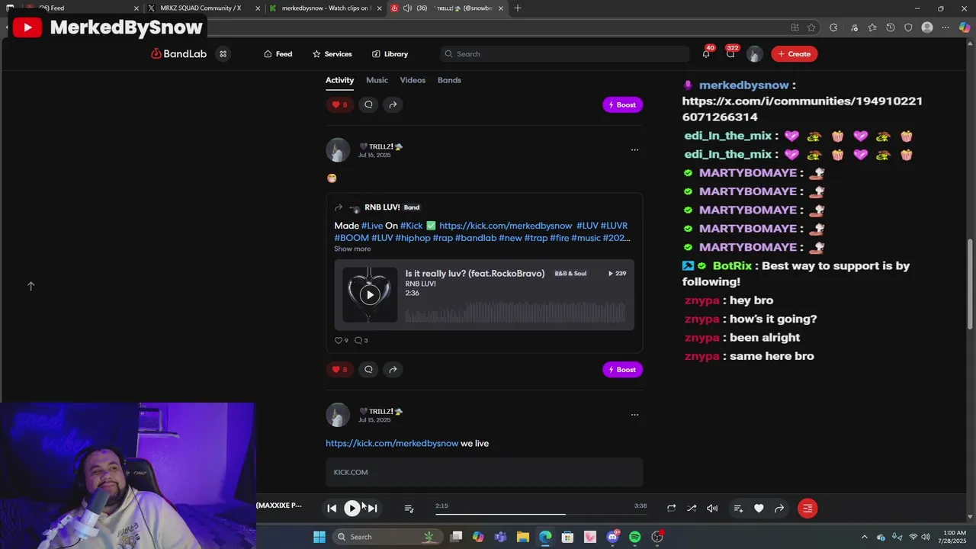Click the player play button

pos(352,509)
